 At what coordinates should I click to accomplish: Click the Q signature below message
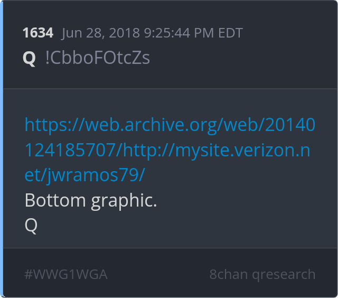[x=31, y=226]
